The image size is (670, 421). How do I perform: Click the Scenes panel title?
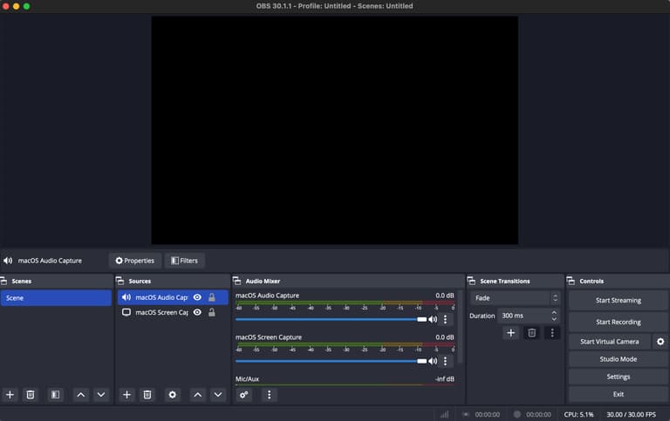click(x=21, y=281)
